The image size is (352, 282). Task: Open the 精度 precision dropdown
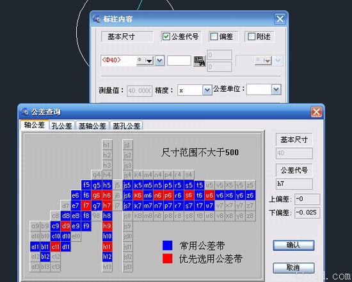207,90
